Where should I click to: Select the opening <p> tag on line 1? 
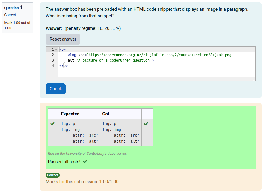(x=62, y=50)
